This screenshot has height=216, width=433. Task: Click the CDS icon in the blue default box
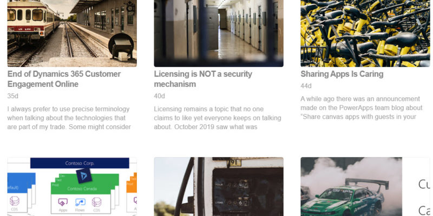pyautogui.click(x=15, y=201)
